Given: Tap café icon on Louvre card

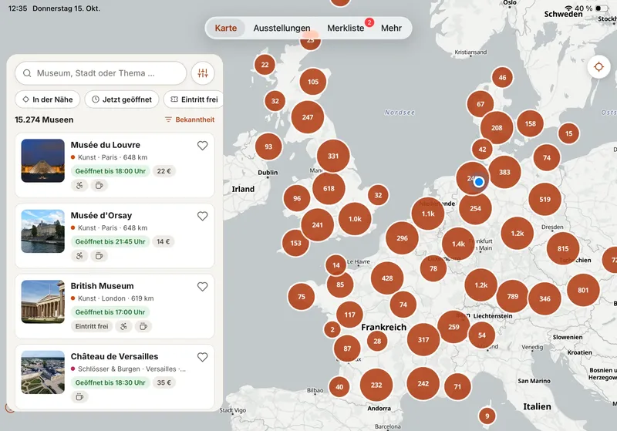Looking at the screenshot, I should (x=99, y=185).
